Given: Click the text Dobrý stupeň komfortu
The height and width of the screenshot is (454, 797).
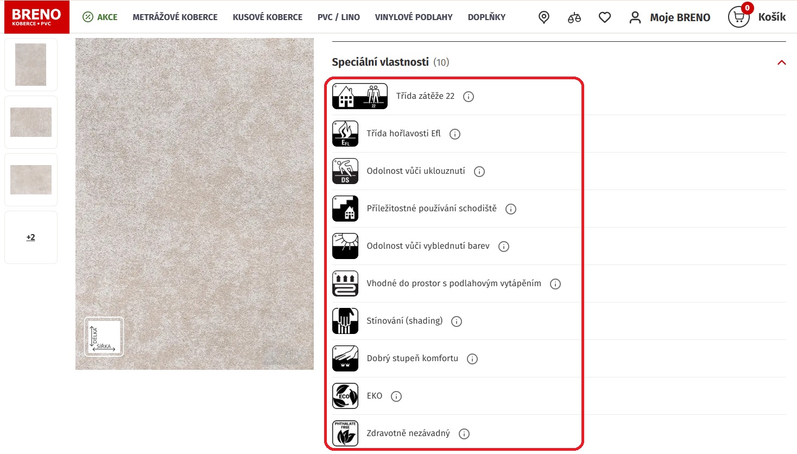Looking at the screenshot, I should (x=413, y=358).
